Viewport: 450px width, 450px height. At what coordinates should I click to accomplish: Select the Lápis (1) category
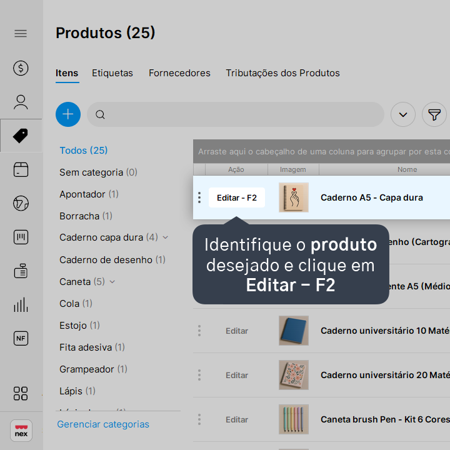77,391
